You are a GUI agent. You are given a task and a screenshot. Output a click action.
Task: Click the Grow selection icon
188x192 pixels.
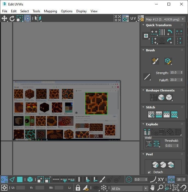[x=40, y=180]
